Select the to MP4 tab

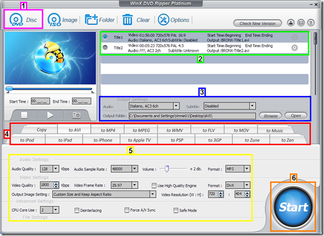108,130
